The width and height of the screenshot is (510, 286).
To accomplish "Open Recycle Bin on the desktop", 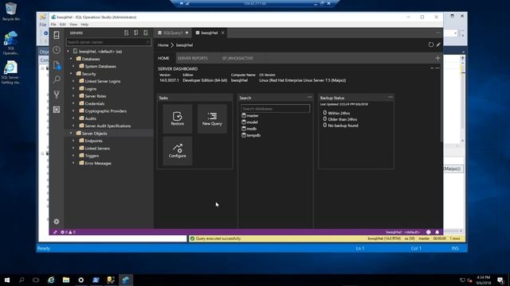I will pos(11,12).
